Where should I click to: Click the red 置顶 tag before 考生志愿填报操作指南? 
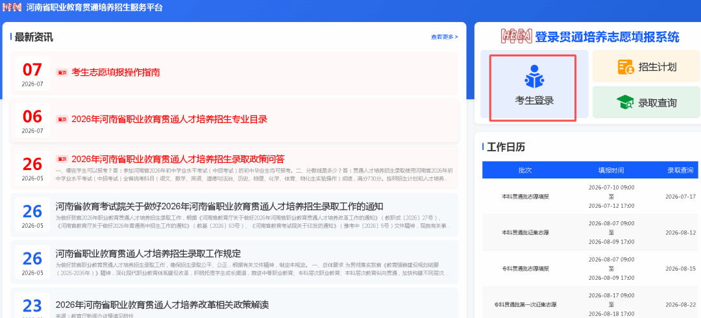pos(62,73)
